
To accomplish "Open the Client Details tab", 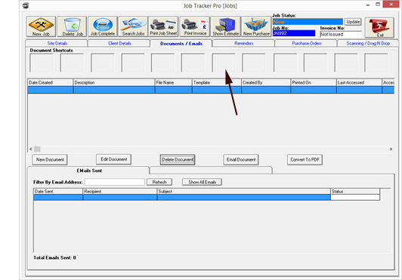I will (119, 43).
